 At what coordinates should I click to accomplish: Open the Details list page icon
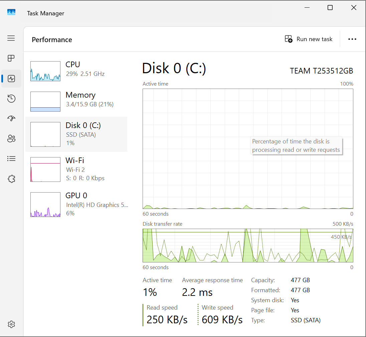point(11,159)
